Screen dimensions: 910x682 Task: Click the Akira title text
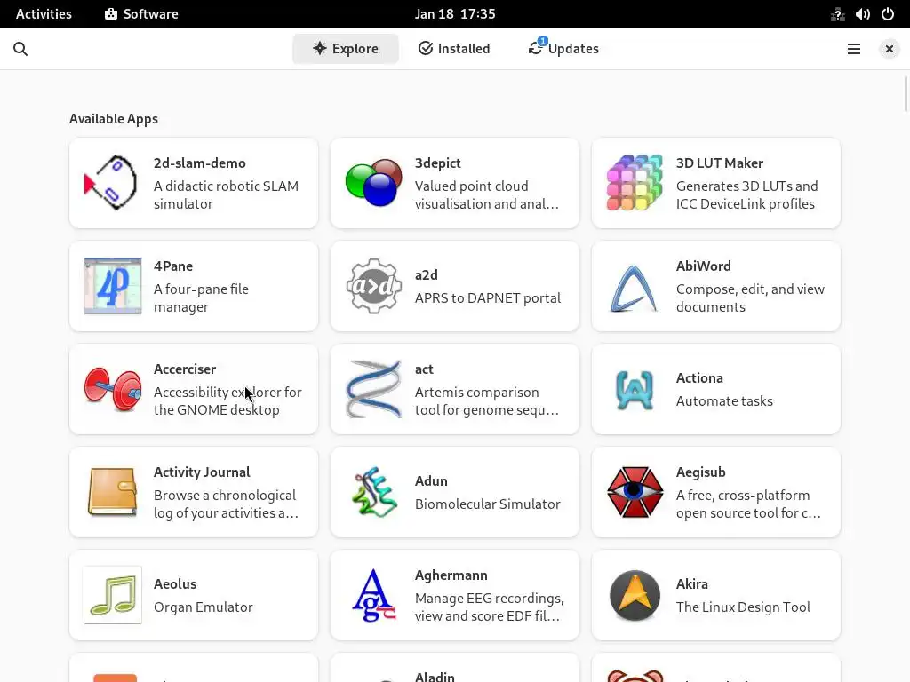(x=691, y=584)
